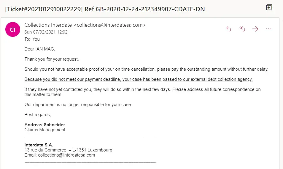Click the 'Best regards' closing line

coord(38,115)
